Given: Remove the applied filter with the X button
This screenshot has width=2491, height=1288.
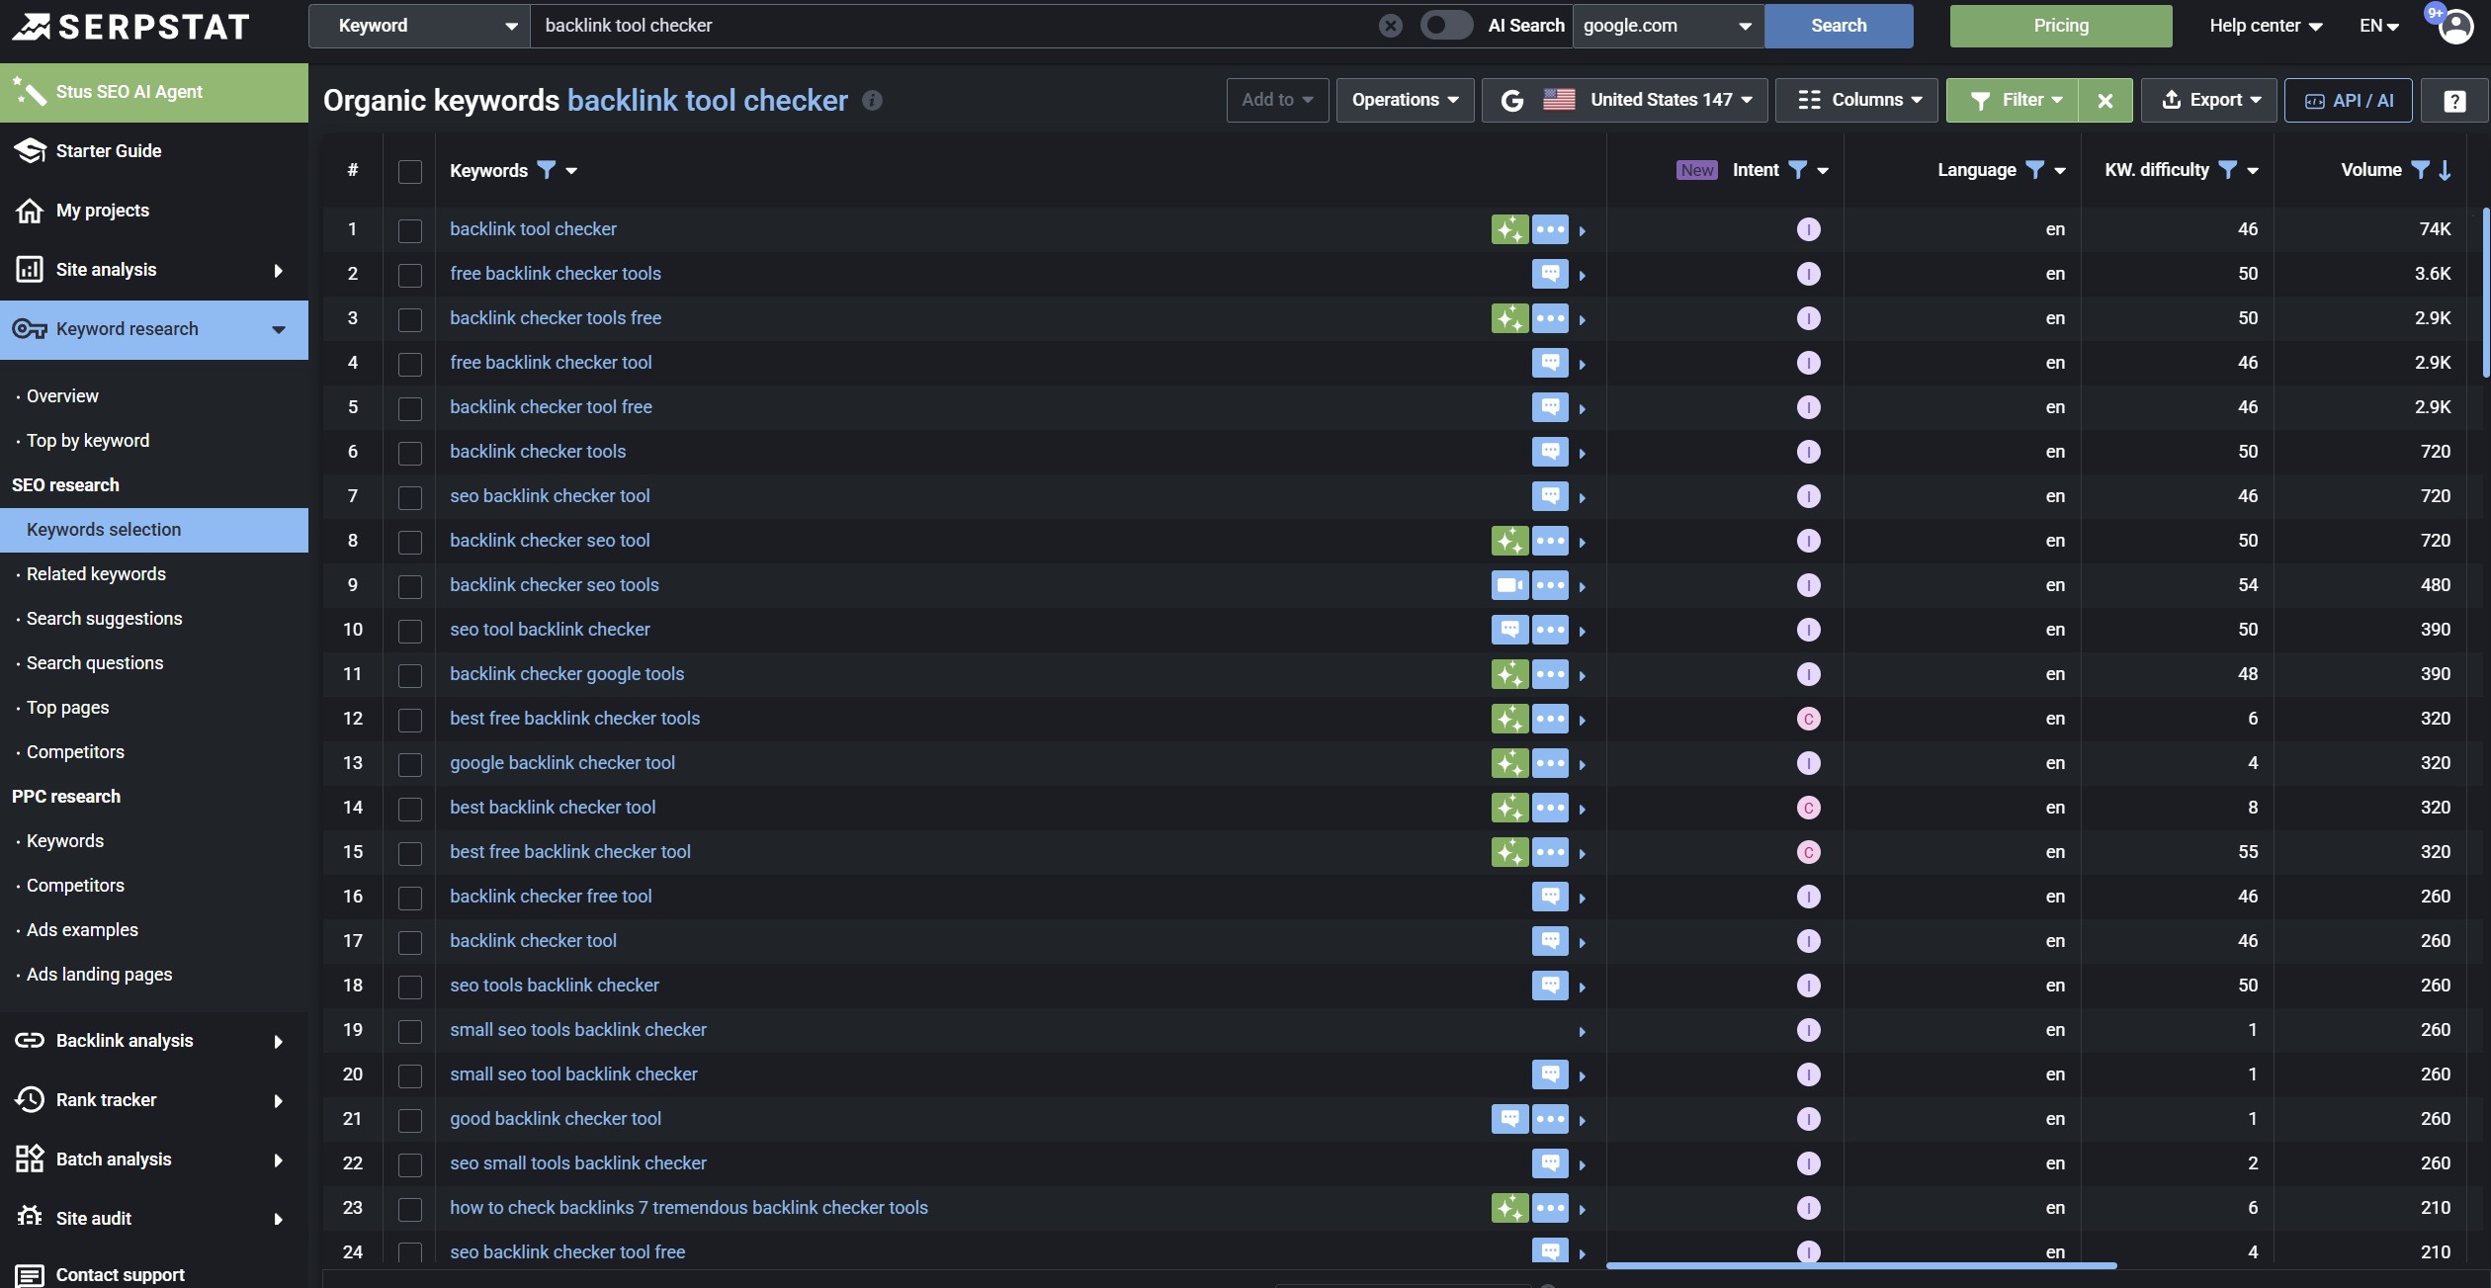Looking at the screenshot, I should tap(2105, 101).
